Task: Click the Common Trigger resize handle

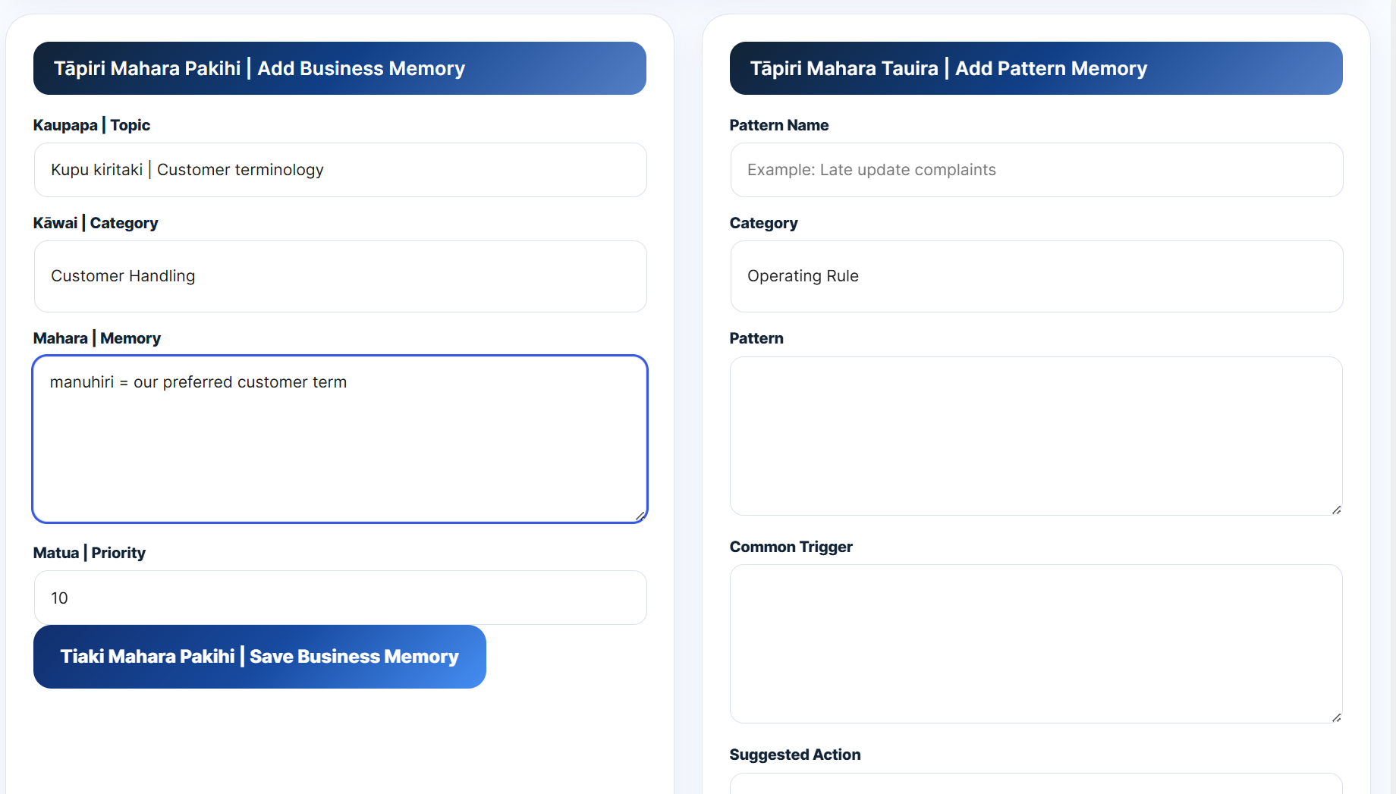Action: click(x=1336, y=717)
